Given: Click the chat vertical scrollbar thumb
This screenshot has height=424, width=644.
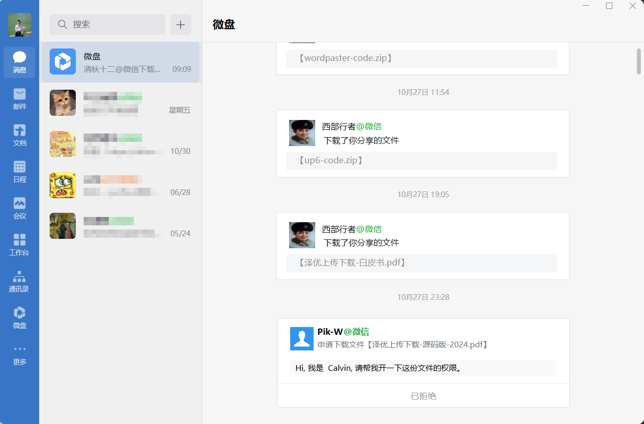Looking at the screenshot, I should (x=638, y=61).
